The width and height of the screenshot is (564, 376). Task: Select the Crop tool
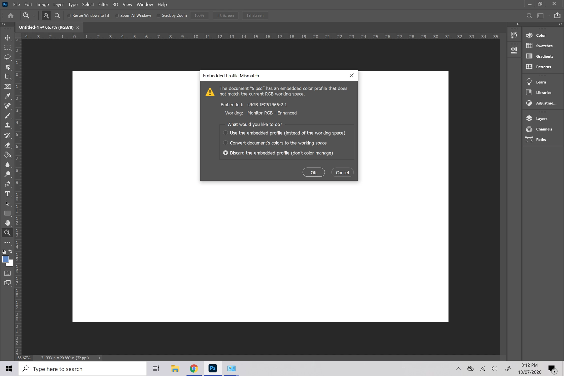(7, 77)
